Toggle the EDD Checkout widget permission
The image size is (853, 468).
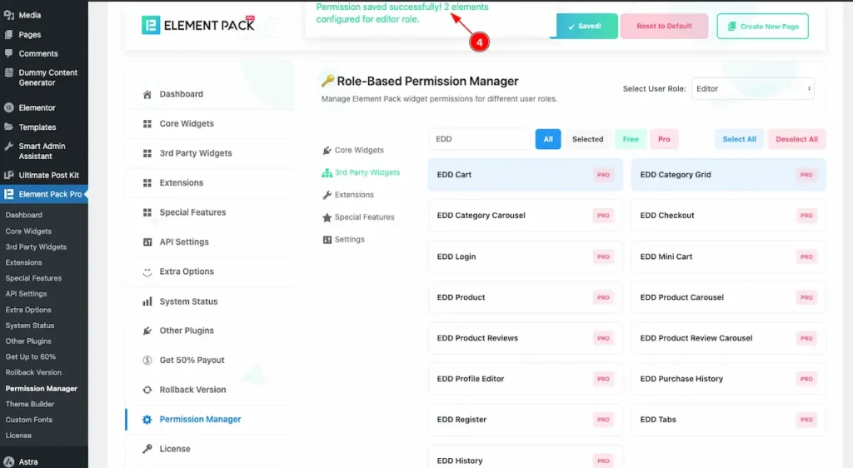pyautogui.click(x=728, y=216)
